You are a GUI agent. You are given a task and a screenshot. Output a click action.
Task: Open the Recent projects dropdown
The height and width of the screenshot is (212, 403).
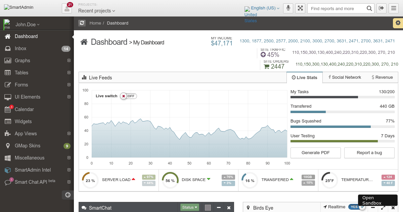[96, 11]
